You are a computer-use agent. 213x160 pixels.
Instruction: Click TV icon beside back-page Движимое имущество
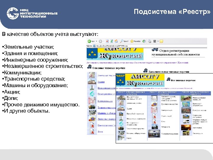92,119
